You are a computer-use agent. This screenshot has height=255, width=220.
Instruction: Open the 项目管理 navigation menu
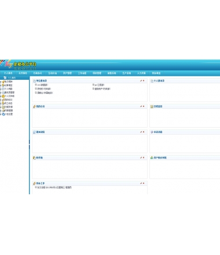97,73
